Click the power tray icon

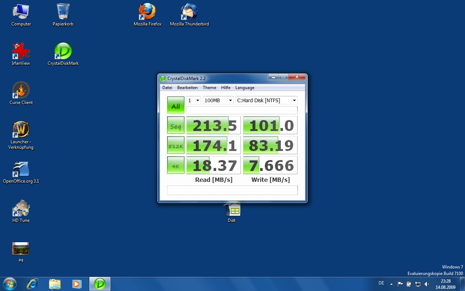[x=409, y=284]
